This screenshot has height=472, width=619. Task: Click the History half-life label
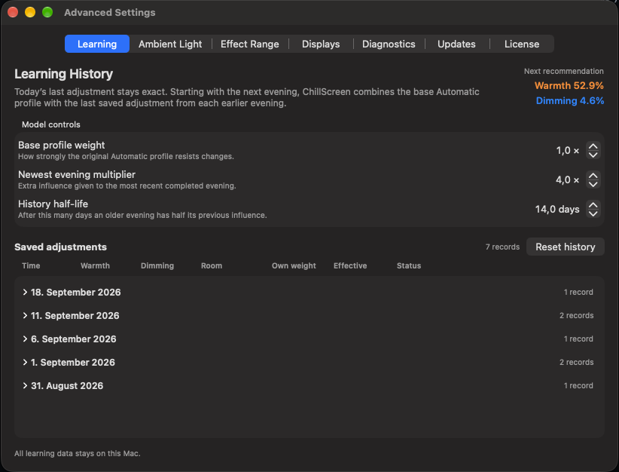(53, 204)
